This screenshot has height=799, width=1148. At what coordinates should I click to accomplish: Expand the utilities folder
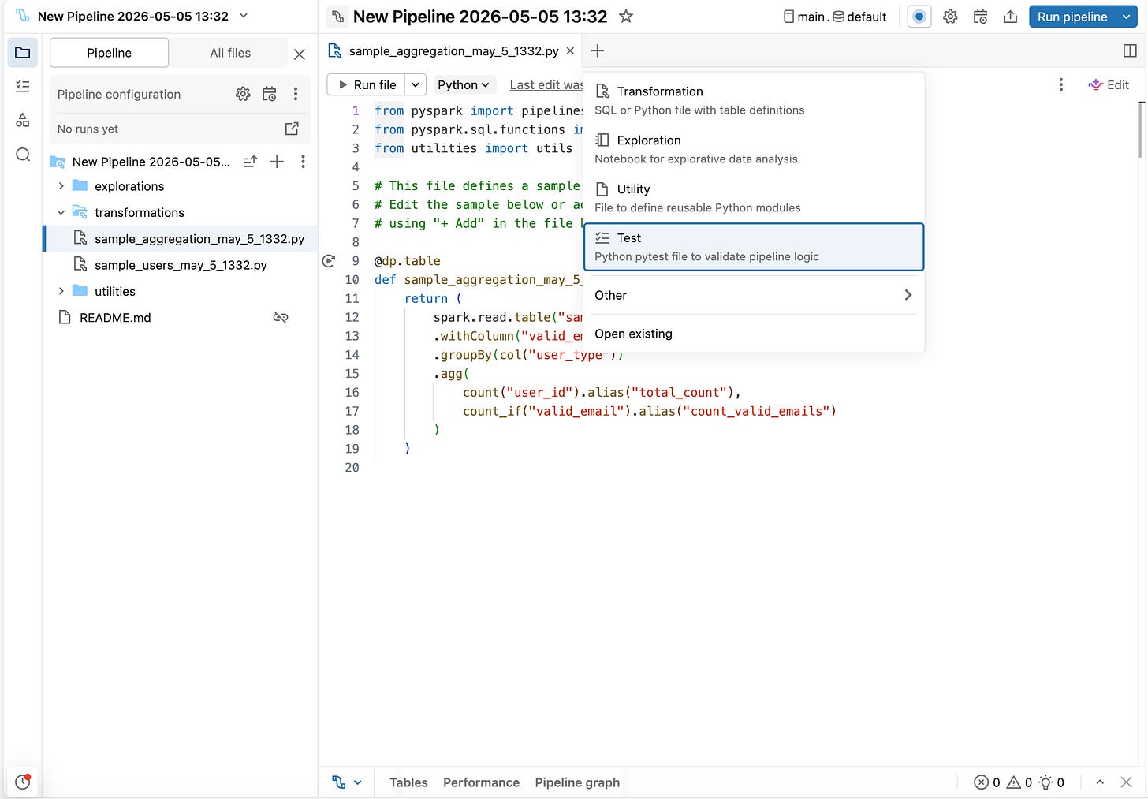(x=61, y=291)
